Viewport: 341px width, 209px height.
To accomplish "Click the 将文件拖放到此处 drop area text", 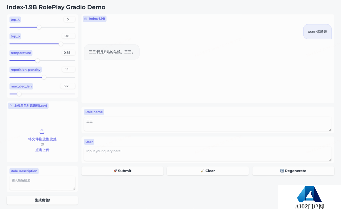I will (x=42, y=139).
